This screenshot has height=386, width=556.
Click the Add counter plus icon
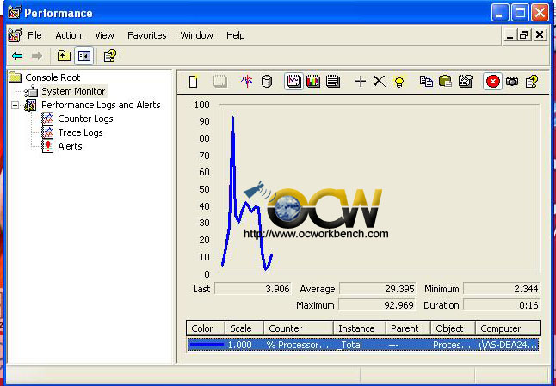point(361,82)
